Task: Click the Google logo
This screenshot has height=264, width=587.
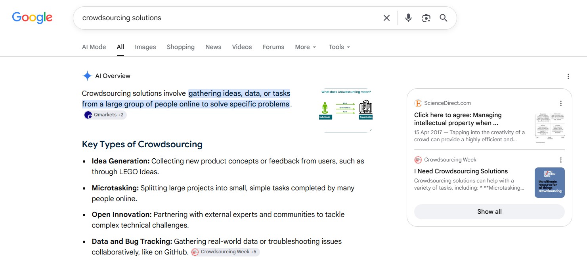Action: pos(32,17)
